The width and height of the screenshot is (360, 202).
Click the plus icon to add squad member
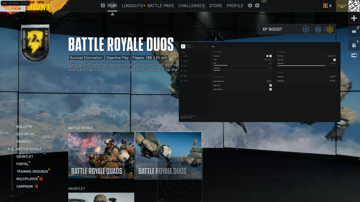click(x=354, y=18)
